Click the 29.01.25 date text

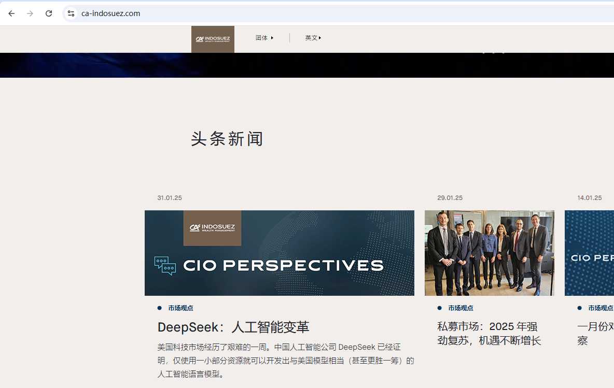tap(450, 198)
